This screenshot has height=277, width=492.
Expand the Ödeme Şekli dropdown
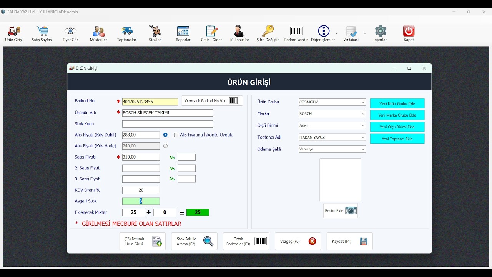[332, 149]
